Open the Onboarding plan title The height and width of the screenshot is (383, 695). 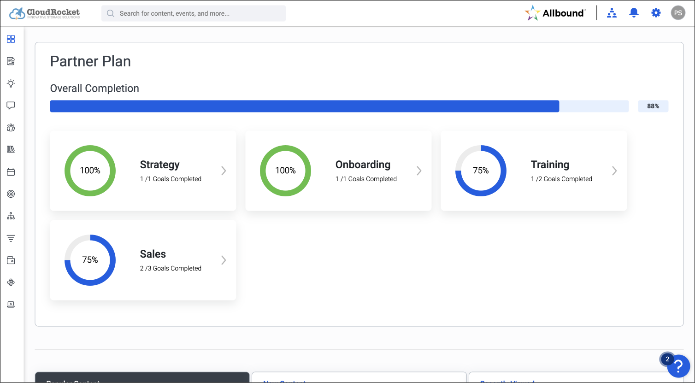[363, 165]
